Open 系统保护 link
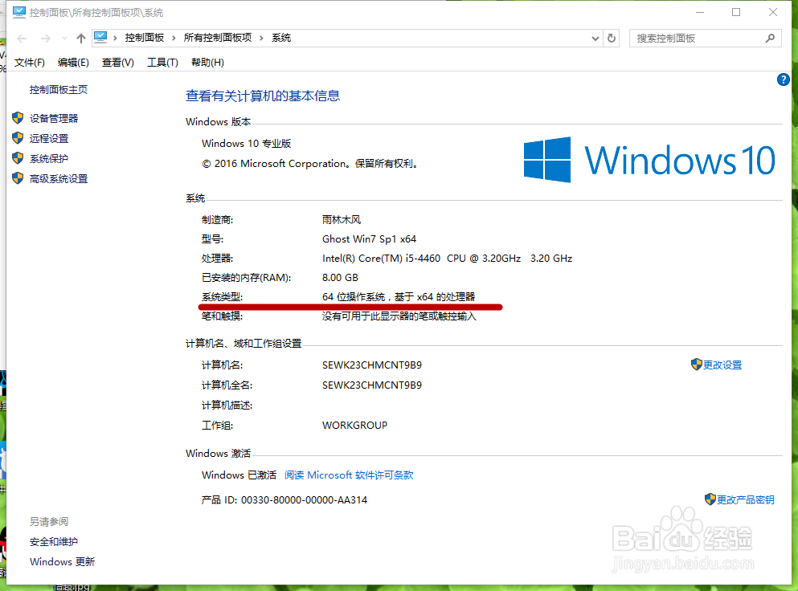798x591 pixels. [x=49, y=159]
